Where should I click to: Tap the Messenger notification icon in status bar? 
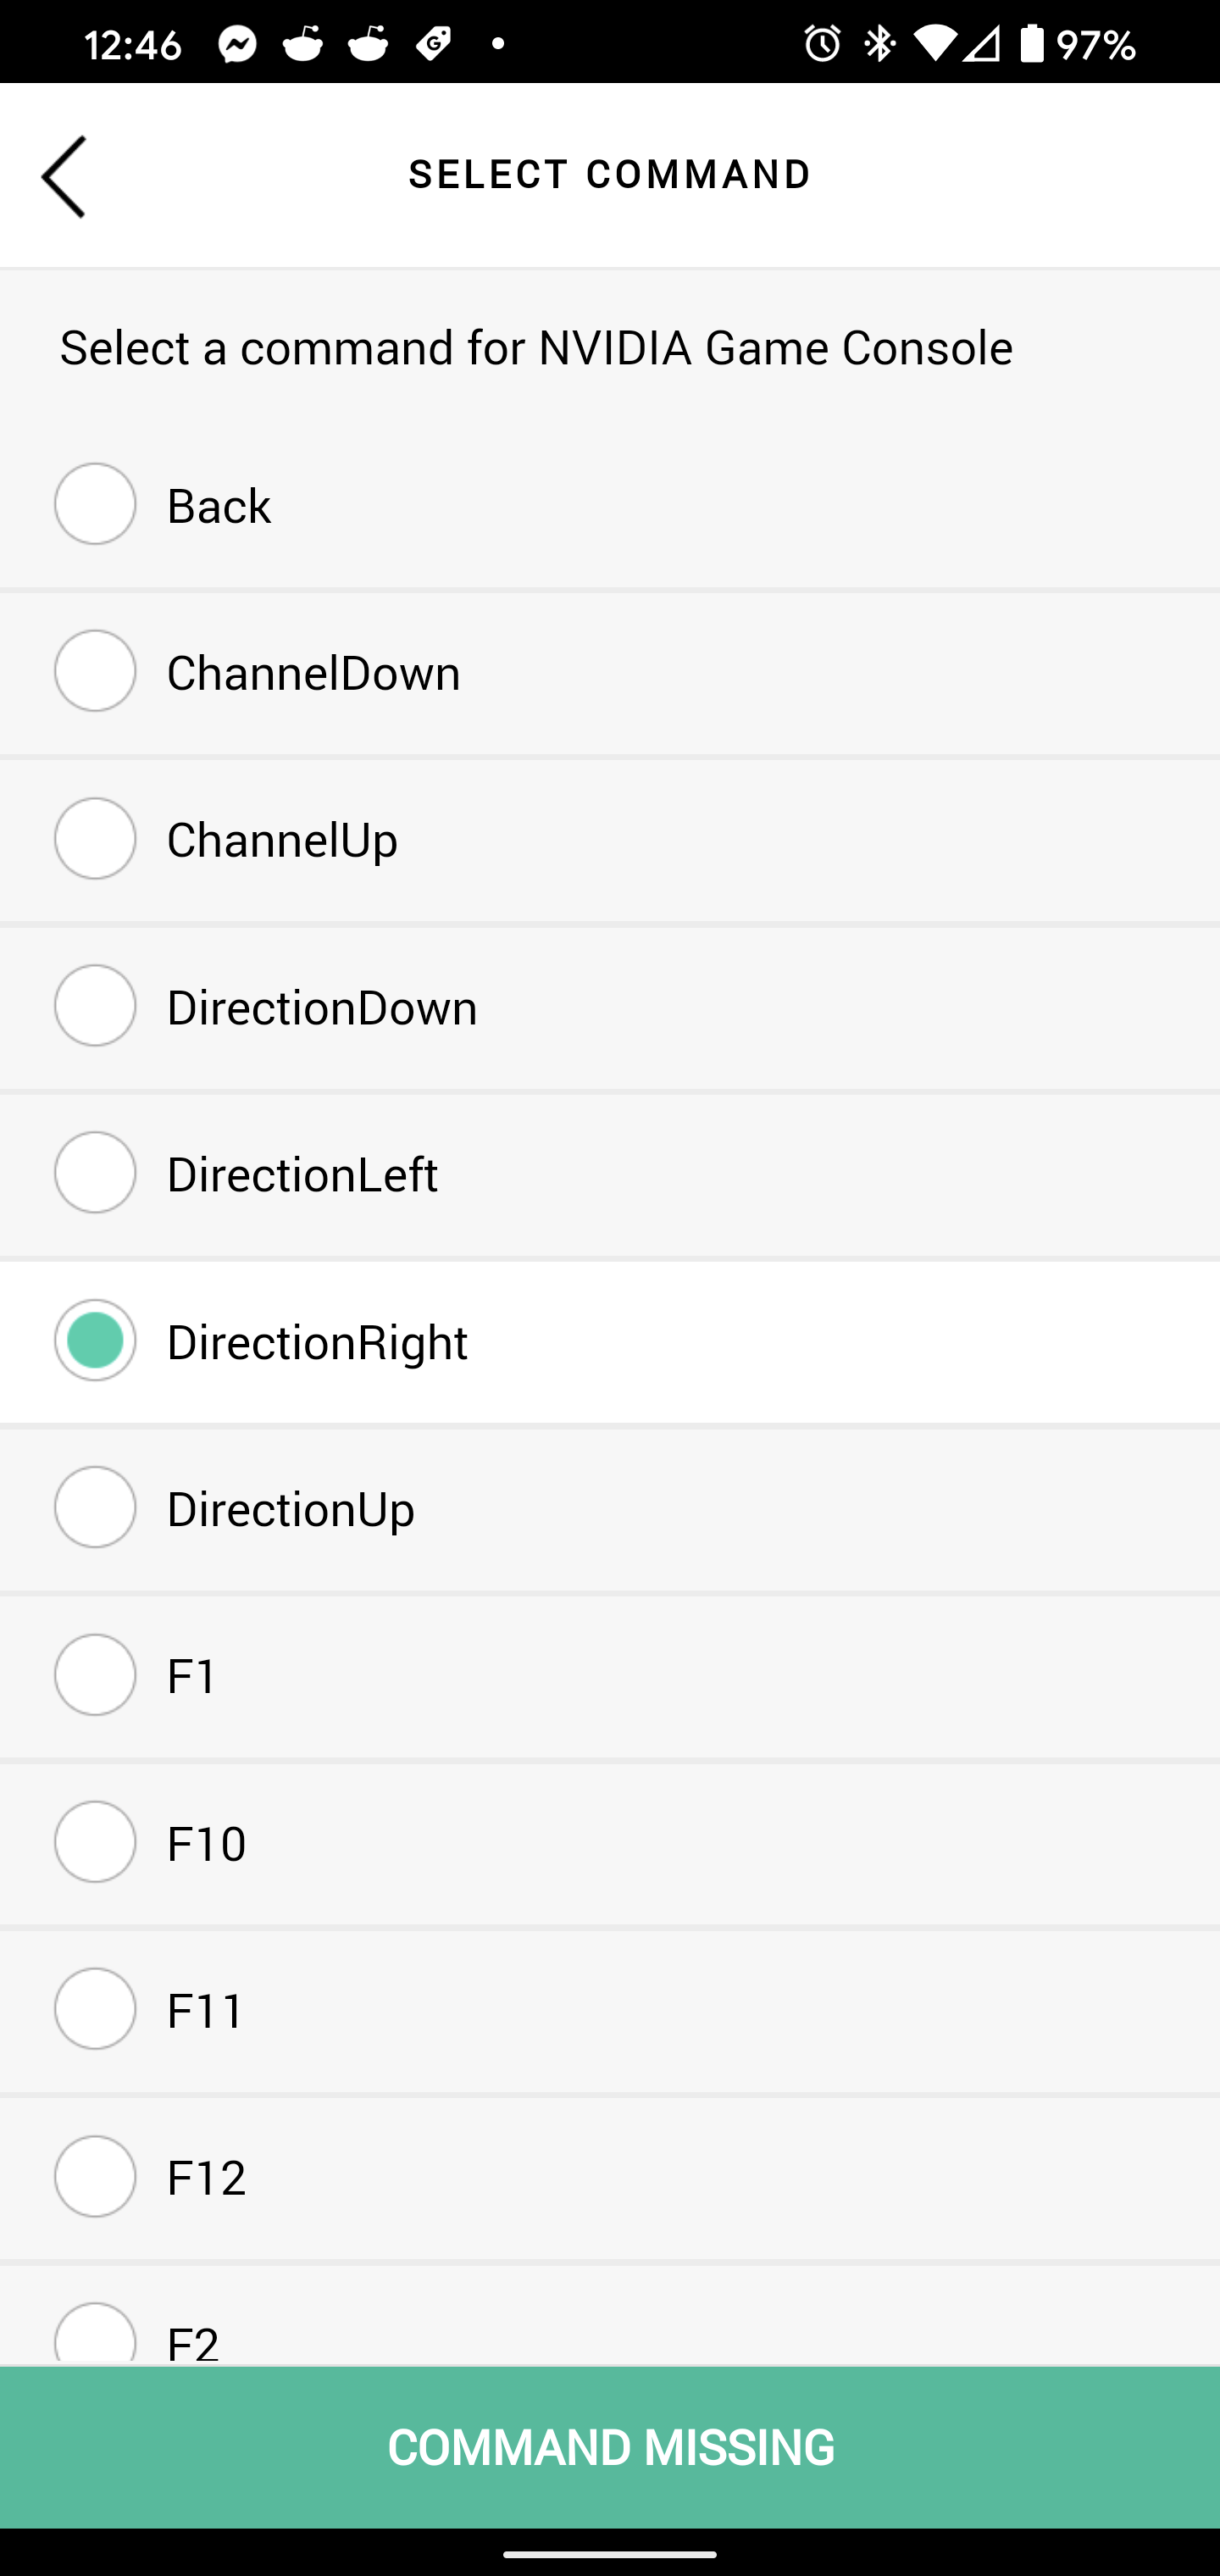238,44
